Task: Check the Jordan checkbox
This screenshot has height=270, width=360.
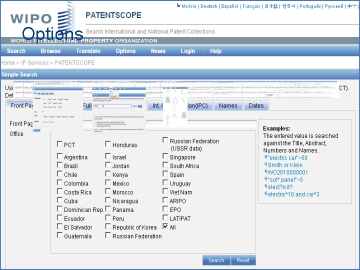Action: click(108, 165)
